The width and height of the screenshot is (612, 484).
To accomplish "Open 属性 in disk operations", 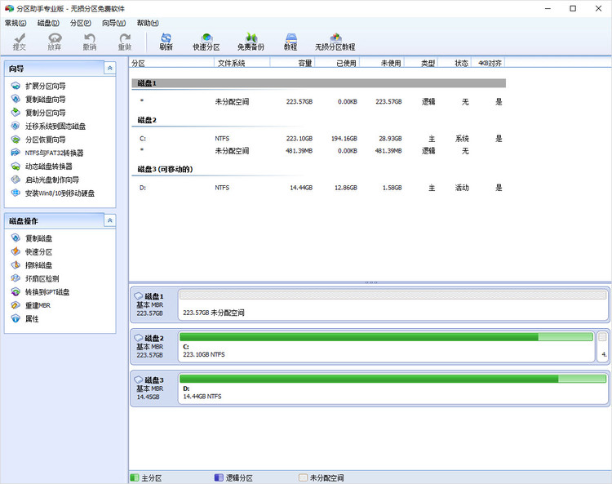I will pyautogui.click(x=25, y=318).
